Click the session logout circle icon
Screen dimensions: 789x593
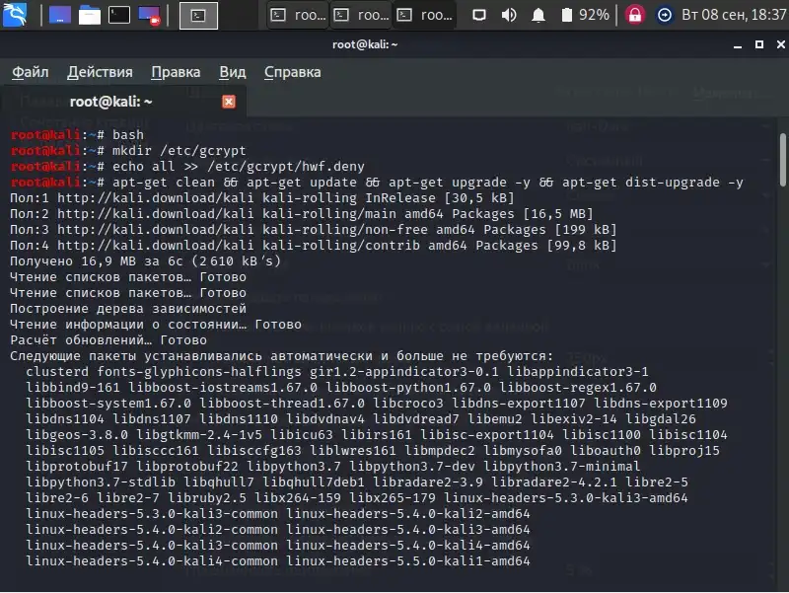(664, 15)
